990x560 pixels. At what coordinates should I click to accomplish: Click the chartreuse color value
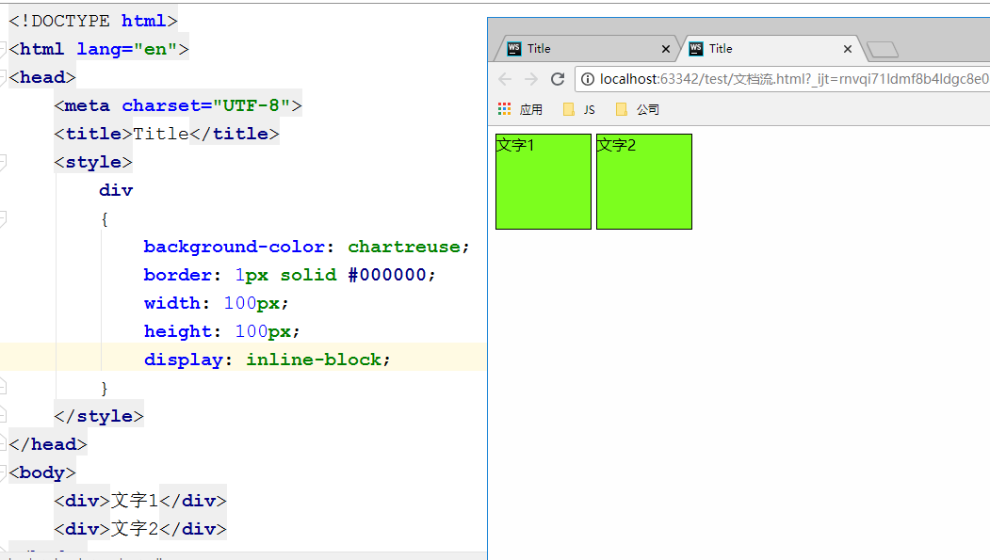(404, 247)
